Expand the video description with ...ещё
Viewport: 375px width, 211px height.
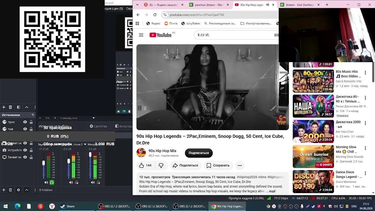click(271, 191)
